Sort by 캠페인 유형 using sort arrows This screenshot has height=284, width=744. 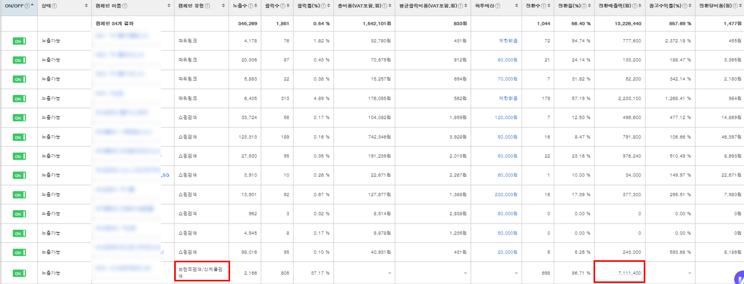[x=223, y=6]
